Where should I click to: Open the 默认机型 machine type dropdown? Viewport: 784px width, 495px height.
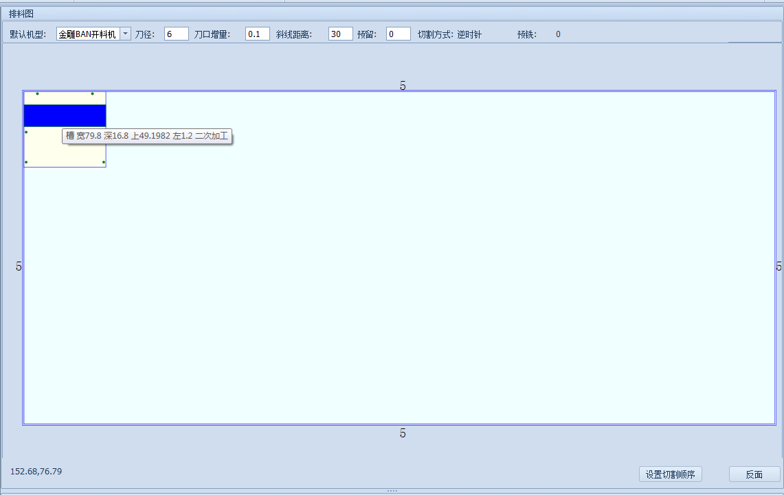(126, 34)
